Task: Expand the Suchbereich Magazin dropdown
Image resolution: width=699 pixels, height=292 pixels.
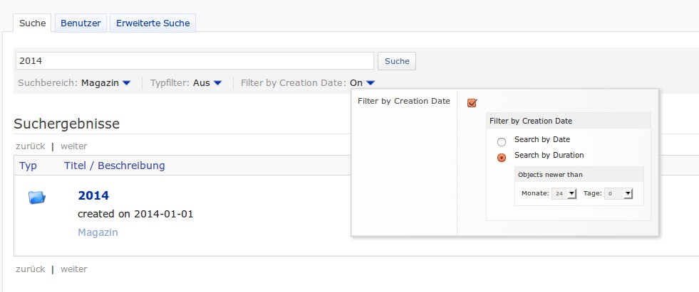Action: coord(126,83)
